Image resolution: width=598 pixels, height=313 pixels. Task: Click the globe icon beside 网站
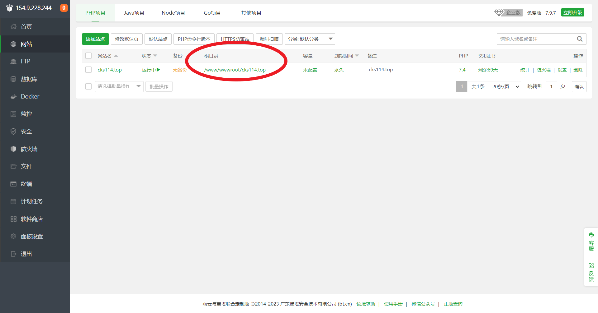point(13,44)
